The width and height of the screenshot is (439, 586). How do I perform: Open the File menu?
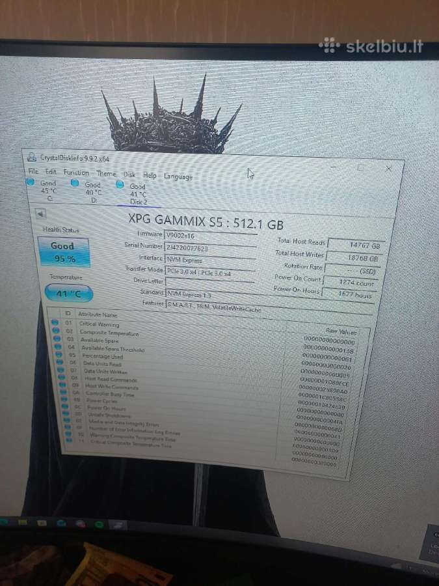click(x=33, y=171)
